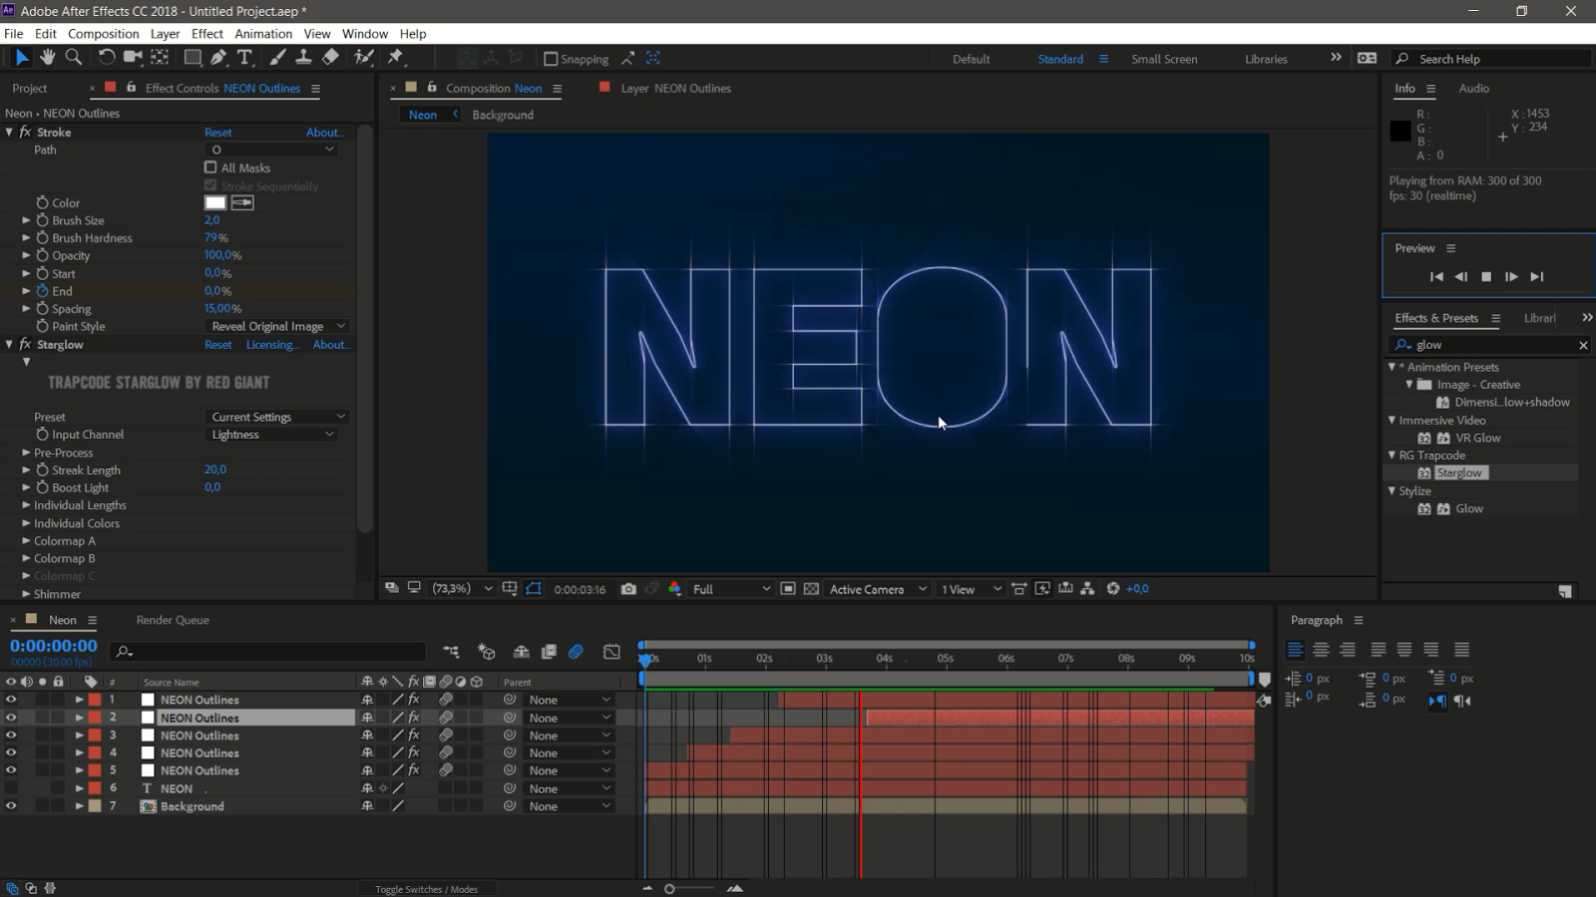Switch to the Render Queue tab
1596x897 pixels.
pos(173,620)
